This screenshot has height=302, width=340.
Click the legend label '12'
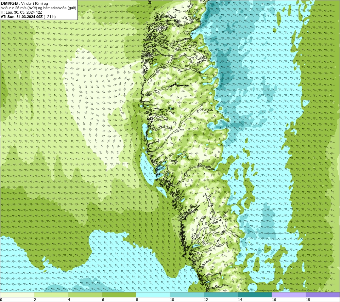[206, 300]
